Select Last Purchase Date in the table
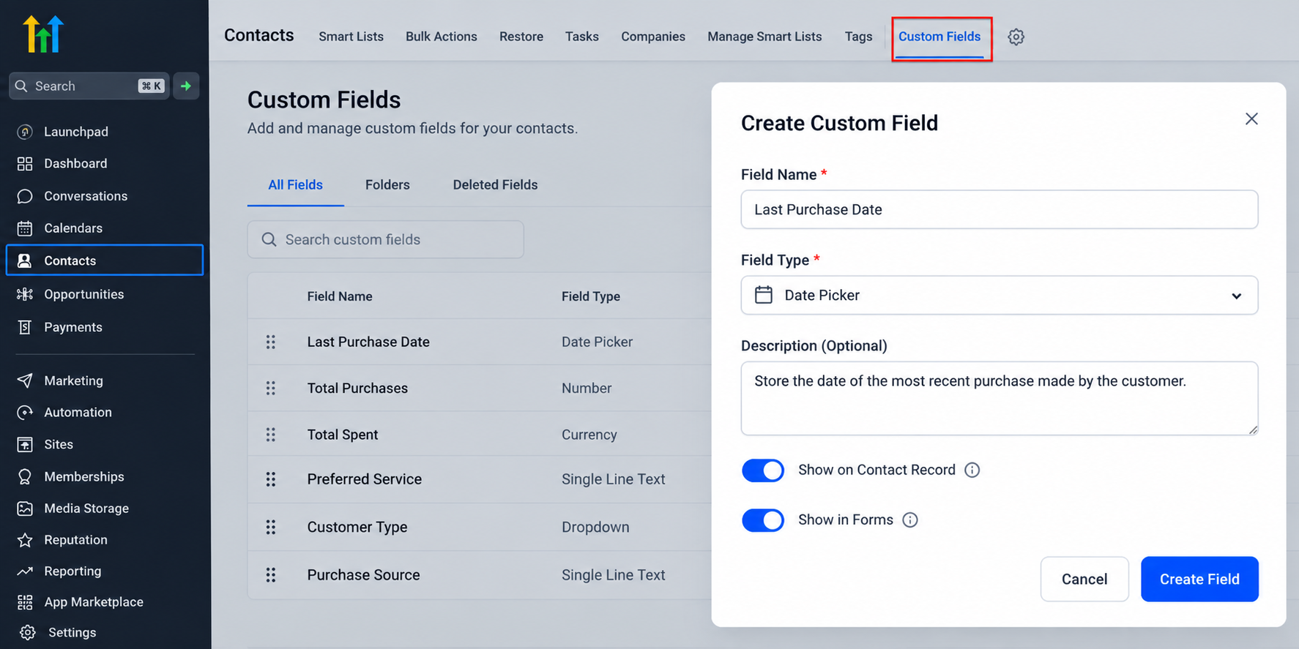This screenshot has height=649, width=1299. (368, 342)
